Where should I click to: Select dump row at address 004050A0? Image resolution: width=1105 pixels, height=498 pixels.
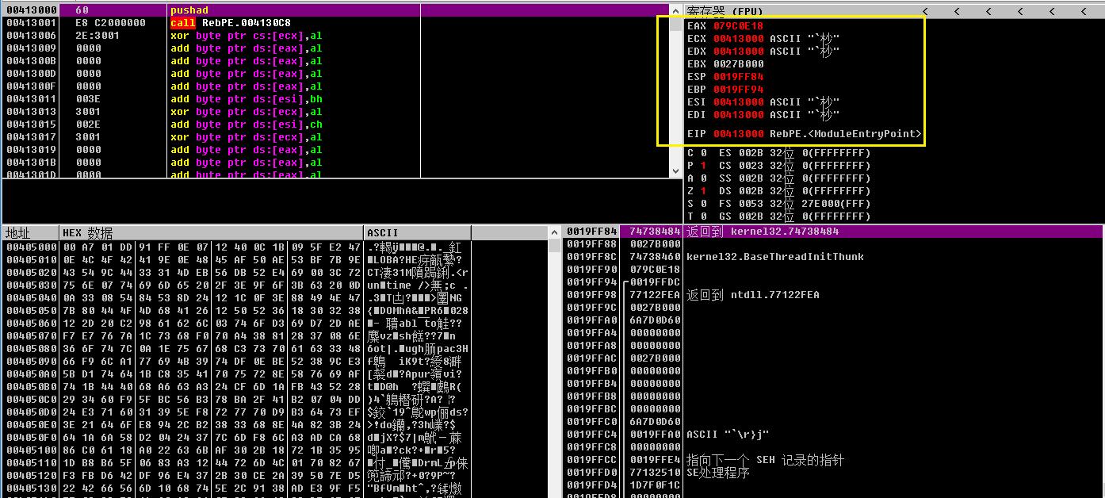pyautogui.click(x=237, y=374)
